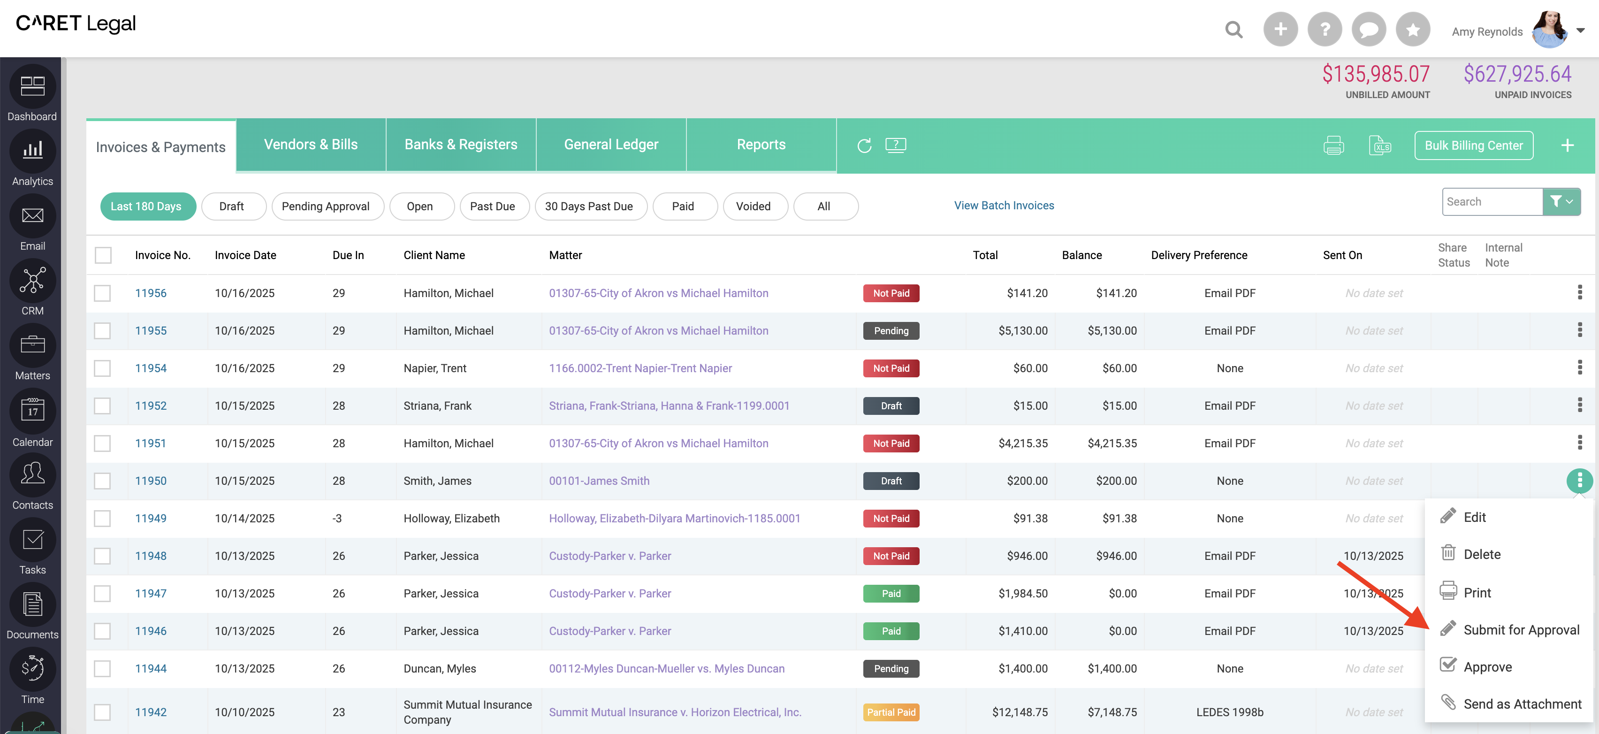The height and width of the screenshot is (734, 1599).
Task: Export to XLS using the spreadsheet icon
Action: [1379, 145]
